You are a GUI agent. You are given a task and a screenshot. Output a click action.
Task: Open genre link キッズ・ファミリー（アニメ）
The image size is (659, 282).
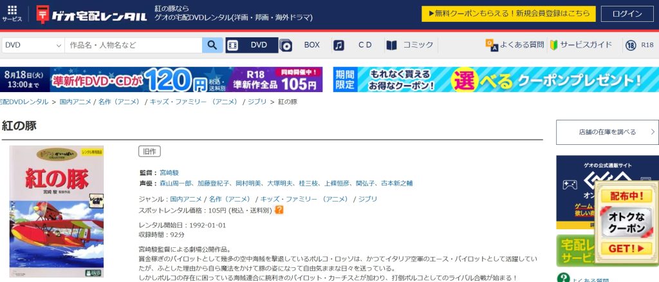pos(304,199)
